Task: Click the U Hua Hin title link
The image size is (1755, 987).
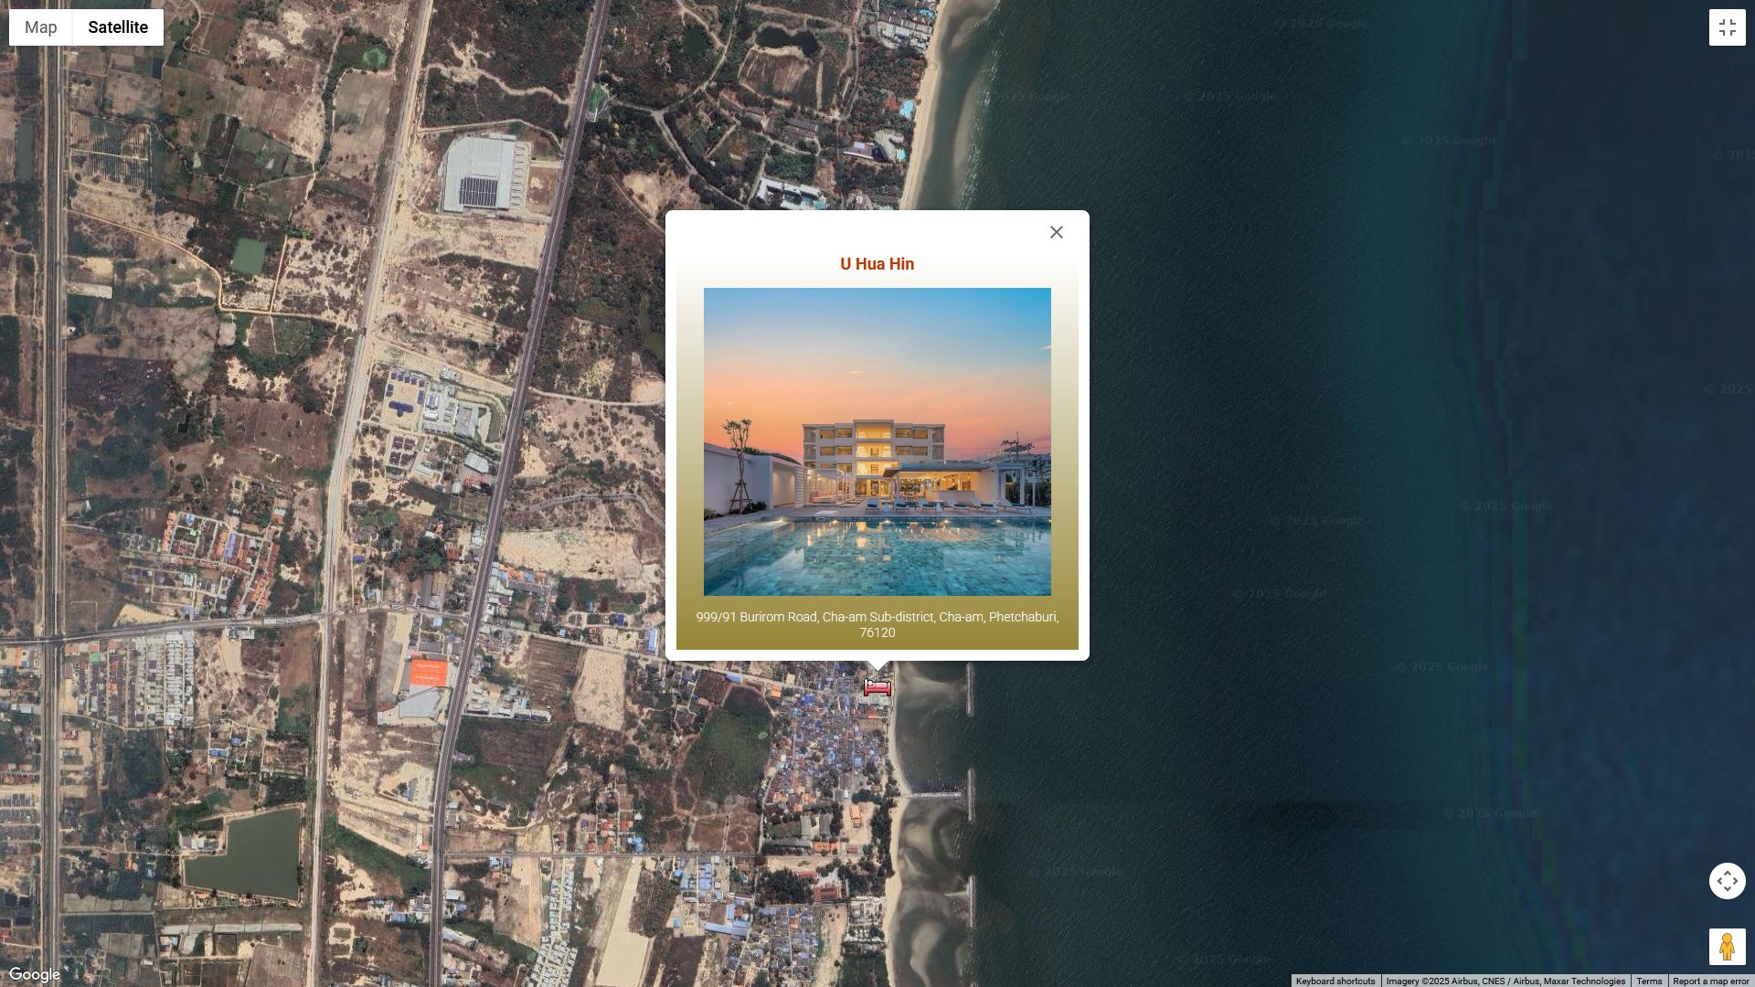Action: tap(877, 264)
